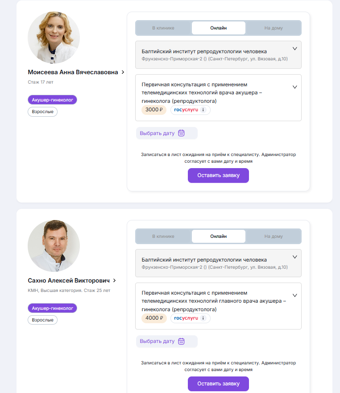The image size is (340, 393).
Task: Click the госуслуги badge in Moiseeva's card
Action: (x=186, y=110)
